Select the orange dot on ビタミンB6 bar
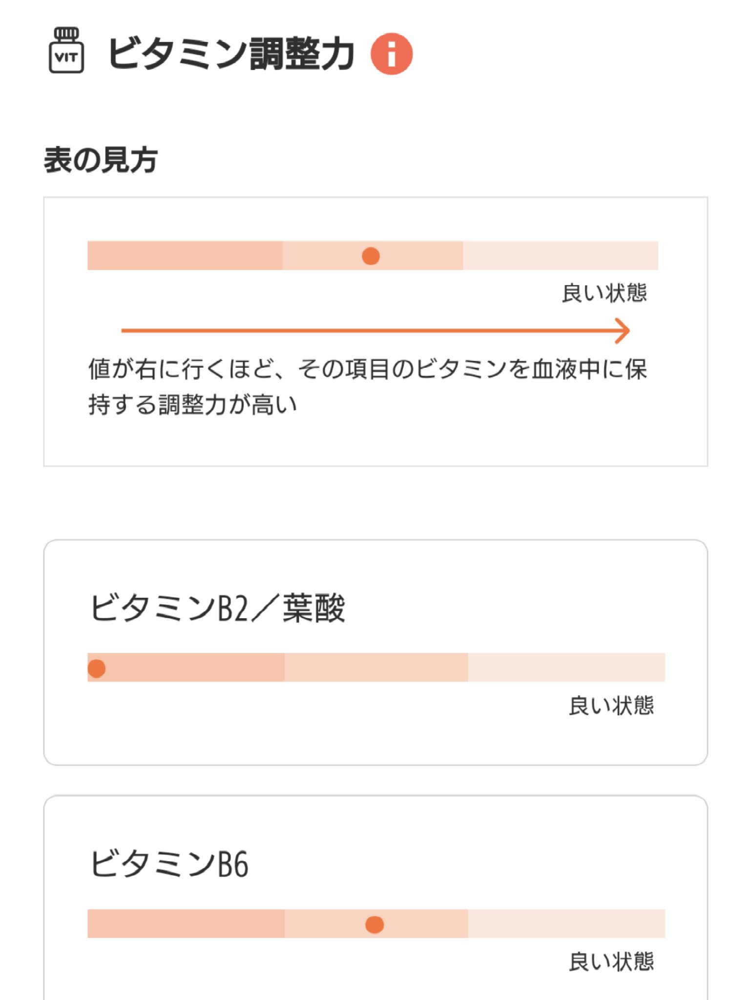This screenshot has height=1000, width=750. [x=375, y=924]
